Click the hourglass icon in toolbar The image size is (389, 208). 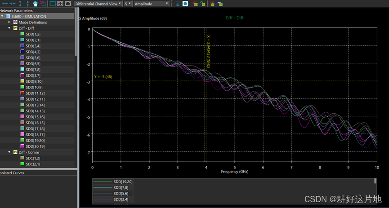[178, 4]
